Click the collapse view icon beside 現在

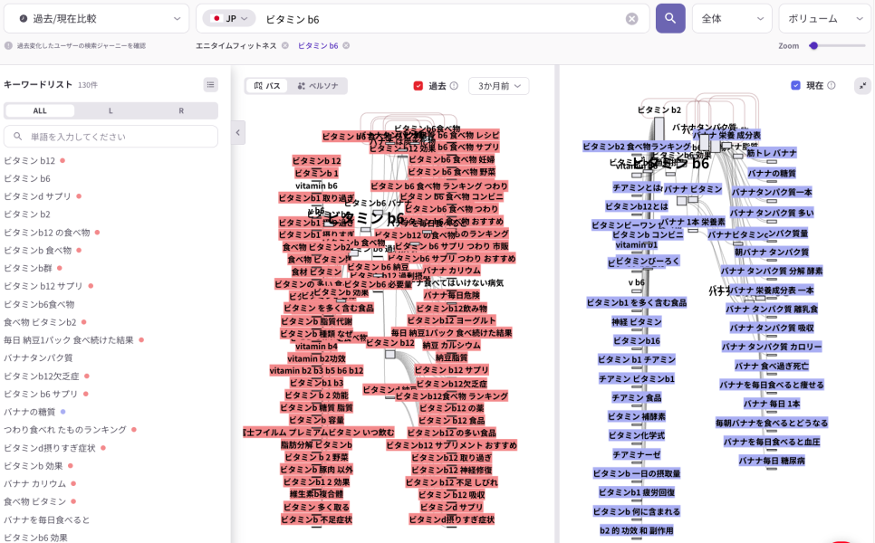861,85
